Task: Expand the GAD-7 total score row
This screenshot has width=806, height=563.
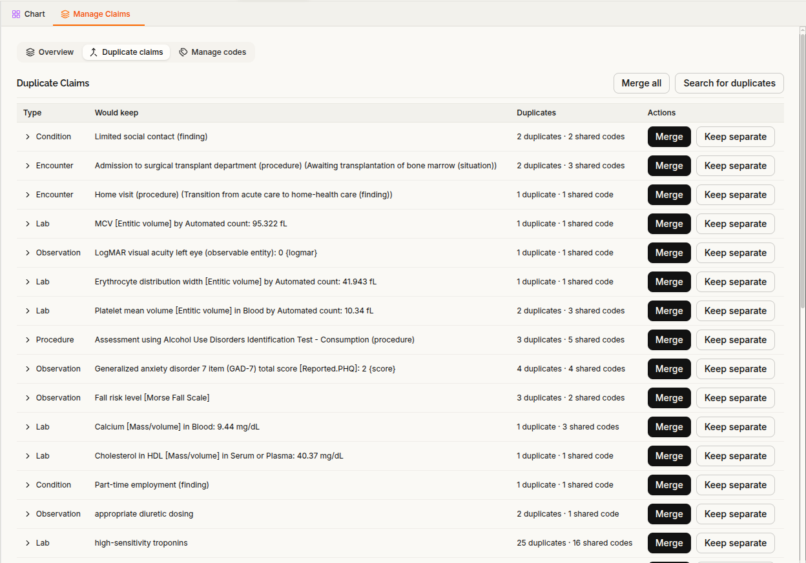Action: [28, 369]
